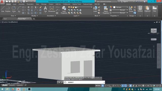The image size is (162, 91).
Task: Open the annotation scale 1:1 dropdown
Action: pos(140,86)
